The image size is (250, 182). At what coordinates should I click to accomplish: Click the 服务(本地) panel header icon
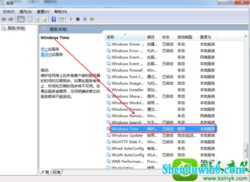click(44, 29)
